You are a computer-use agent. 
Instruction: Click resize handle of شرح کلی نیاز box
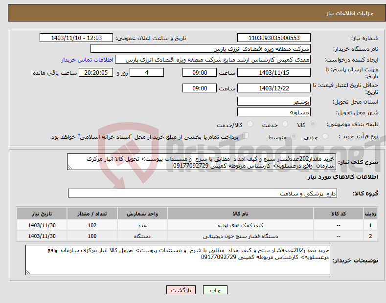[70, 168]
